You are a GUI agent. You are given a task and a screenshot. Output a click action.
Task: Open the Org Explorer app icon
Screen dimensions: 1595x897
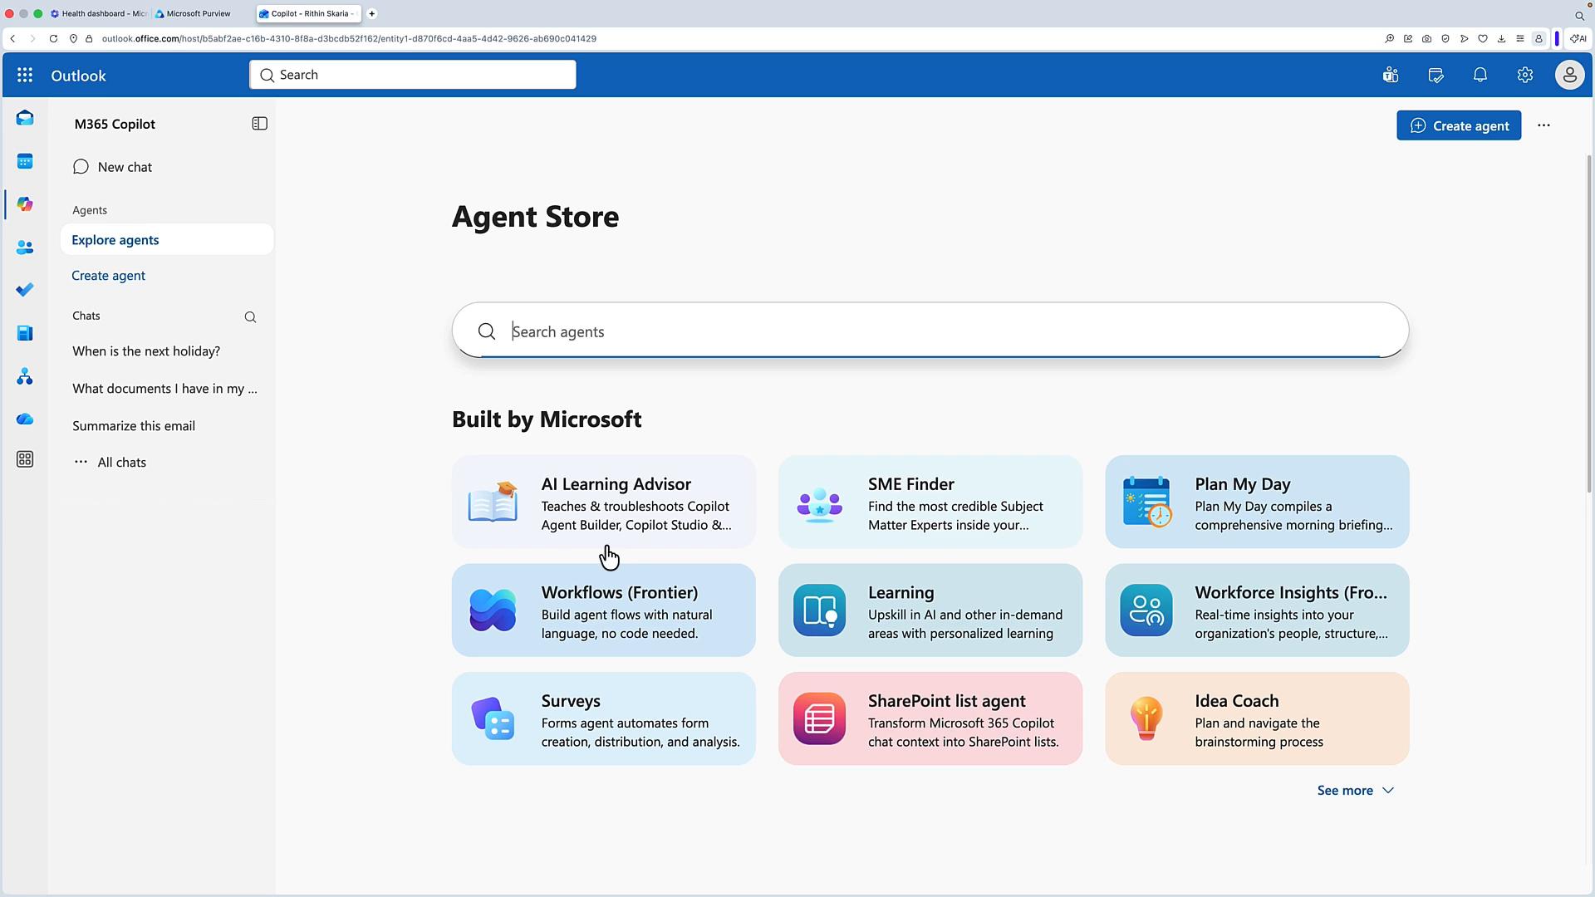25,376
